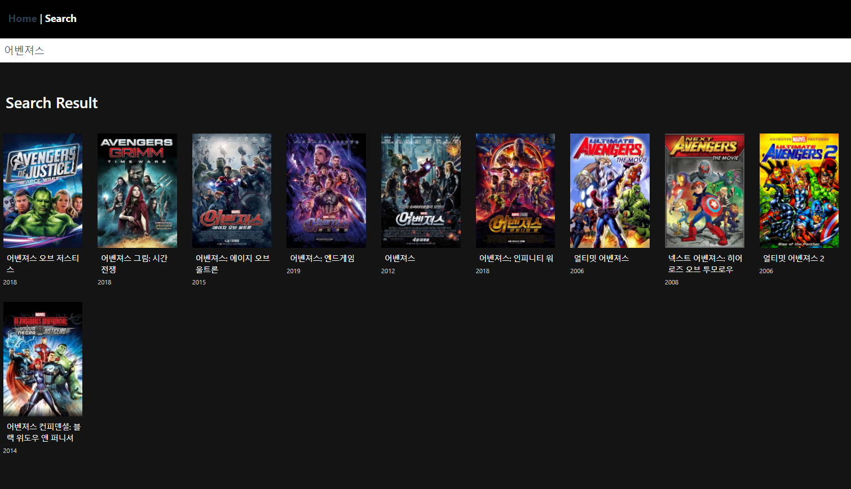This screenshot has width=851, height=489.
Task: Click the title 어벤져스 under the 2012 film
Action: click(400, 258)
